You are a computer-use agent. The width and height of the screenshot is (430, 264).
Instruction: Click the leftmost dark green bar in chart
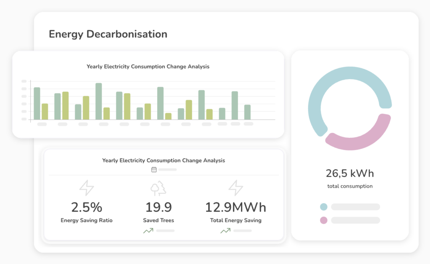coord(37,103)
